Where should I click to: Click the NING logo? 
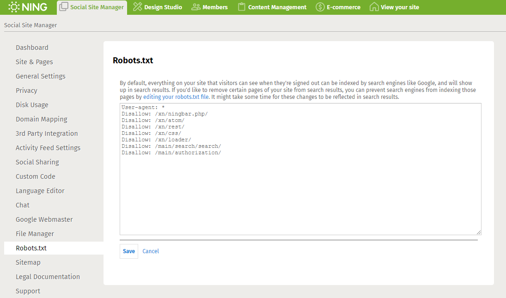coord(28,7)
